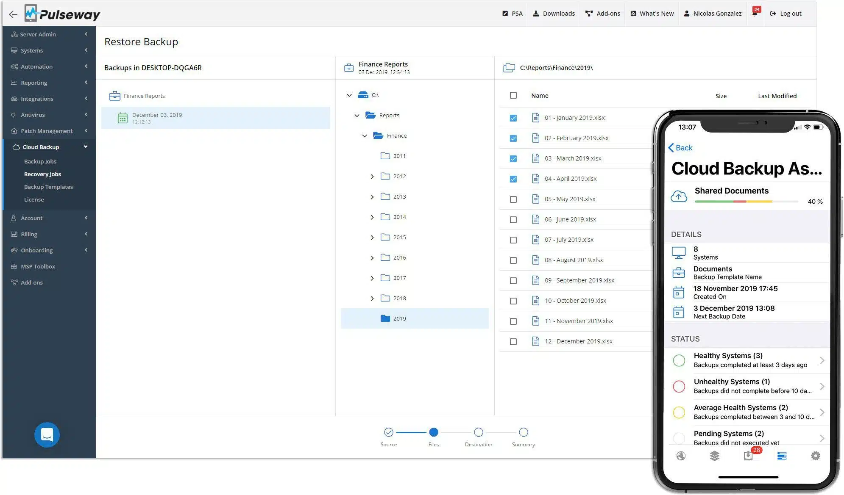Click the calendar icon for December 03, 2019
The height and width of the screenshot is (495, 844).
(x=123, y=118)
